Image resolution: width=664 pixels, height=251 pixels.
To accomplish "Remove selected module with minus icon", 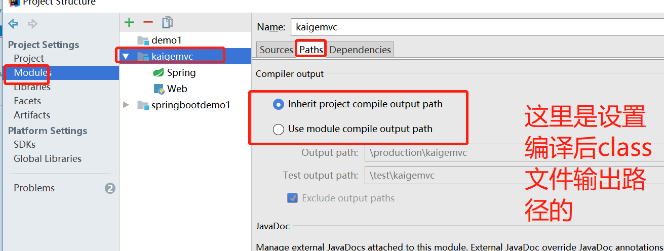I will click(148, 22).
